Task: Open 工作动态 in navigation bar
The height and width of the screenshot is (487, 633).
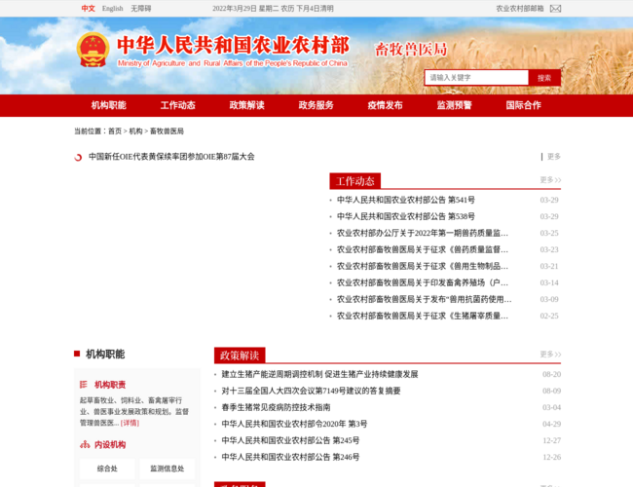Action: pyautogui.click(x=177, y=105)
